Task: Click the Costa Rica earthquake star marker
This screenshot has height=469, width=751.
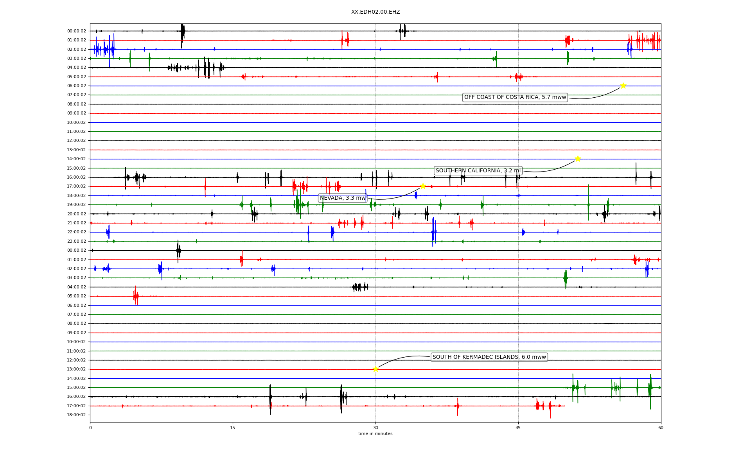Action: click(x=623, y=86)
